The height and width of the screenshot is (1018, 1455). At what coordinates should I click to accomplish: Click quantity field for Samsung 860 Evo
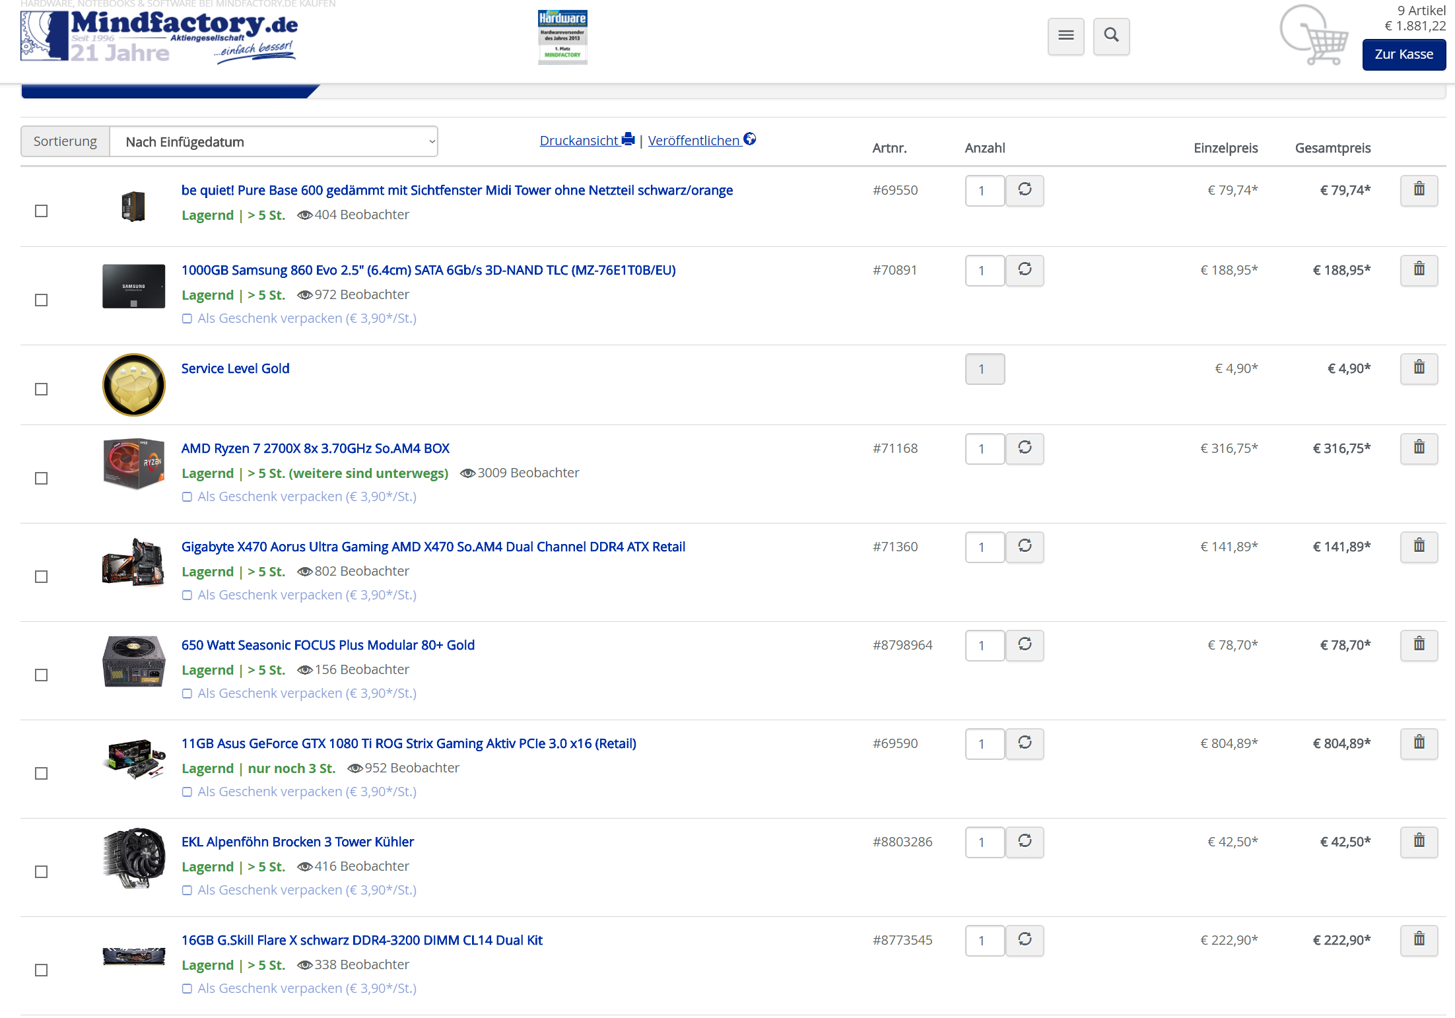tap(984, 271)
